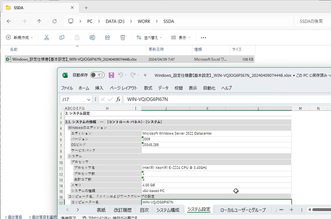The width and height of the screenshot is (331, 219).
Task: Open the Redo history dropdown arrow
Action: pos(138,75)
